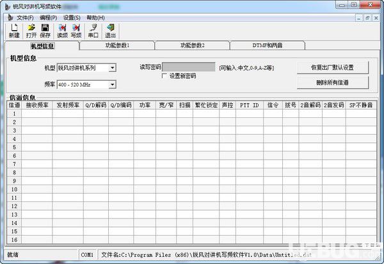Click the 宽/窄 column header
384x264 pixels.
coord(166,105)
